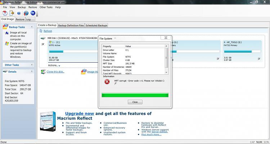Open the File menu
270x144 pixels.
pyautogui.click(x=5, y=7)
